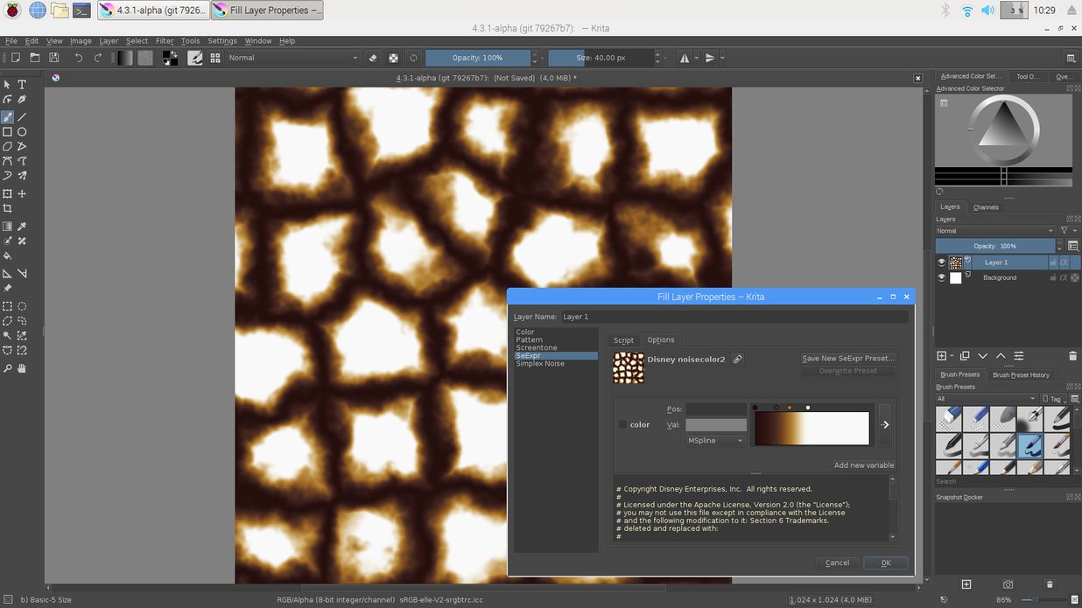Delete layer using the Layers trash icon

pos(1072,356)
